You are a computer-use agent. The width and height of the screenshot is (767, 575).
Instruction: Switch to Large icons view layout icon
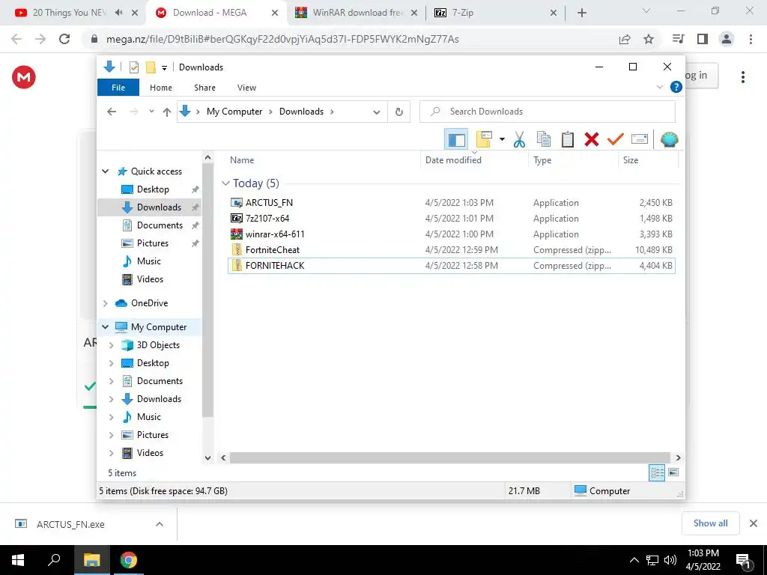(673, 472)
